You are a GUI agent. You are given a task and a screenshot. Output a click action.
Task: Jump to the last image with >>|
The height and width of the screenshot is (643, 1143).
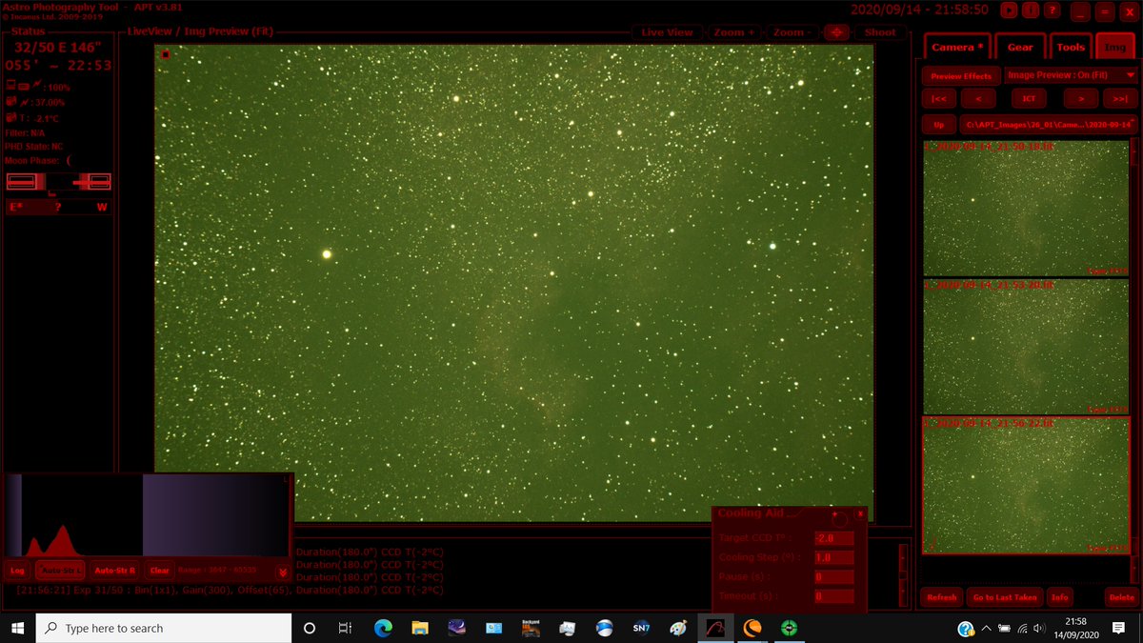click(x=1120, y=98)
